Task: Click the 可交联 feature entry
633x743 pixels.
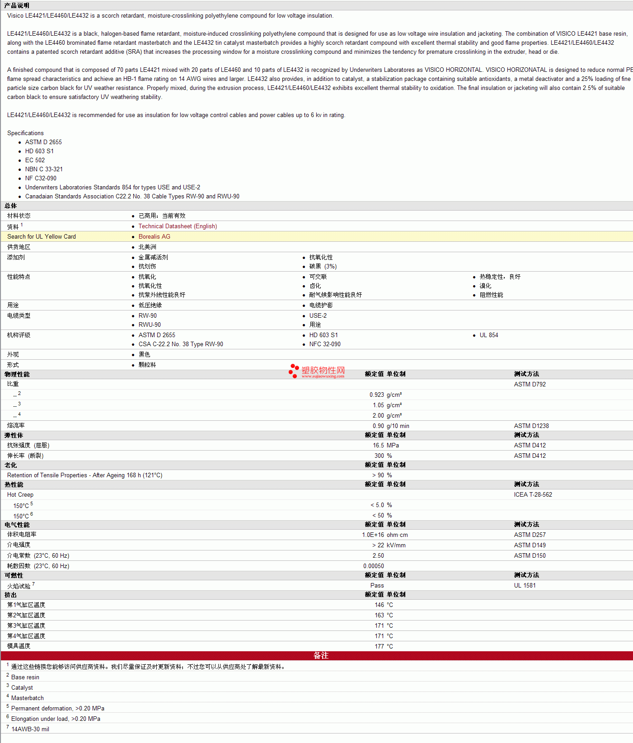Action: pos(318,277)
